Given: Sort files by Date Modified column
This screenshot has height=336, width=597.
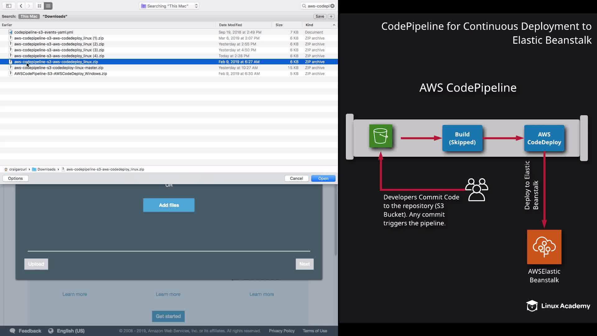Looking at the screenshot, I should click(x=230, y=25).
